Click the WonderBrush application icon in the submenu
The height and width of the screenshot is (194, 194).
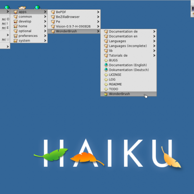click(106, 94)
